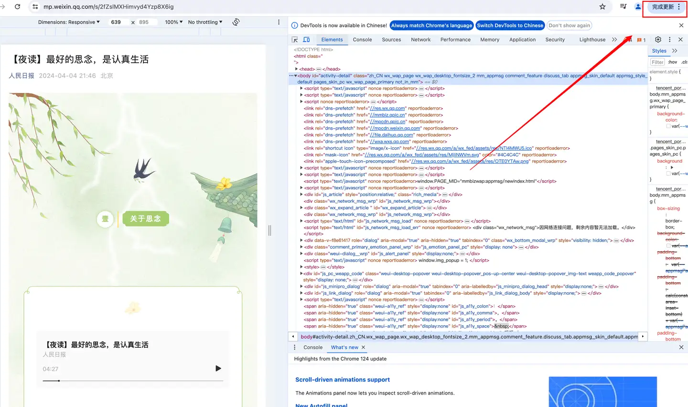The height and width of the screenshot is (407, 688).
Task: Open the Dimensions Responsive dropdown
Action: (69, 22)
